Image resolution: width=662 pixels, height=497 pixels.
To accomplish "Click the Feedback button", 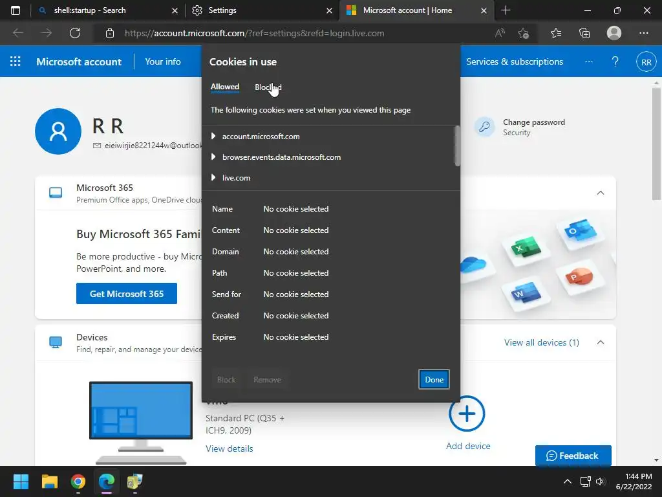I will pyautogui.click(x=573, y=456).
